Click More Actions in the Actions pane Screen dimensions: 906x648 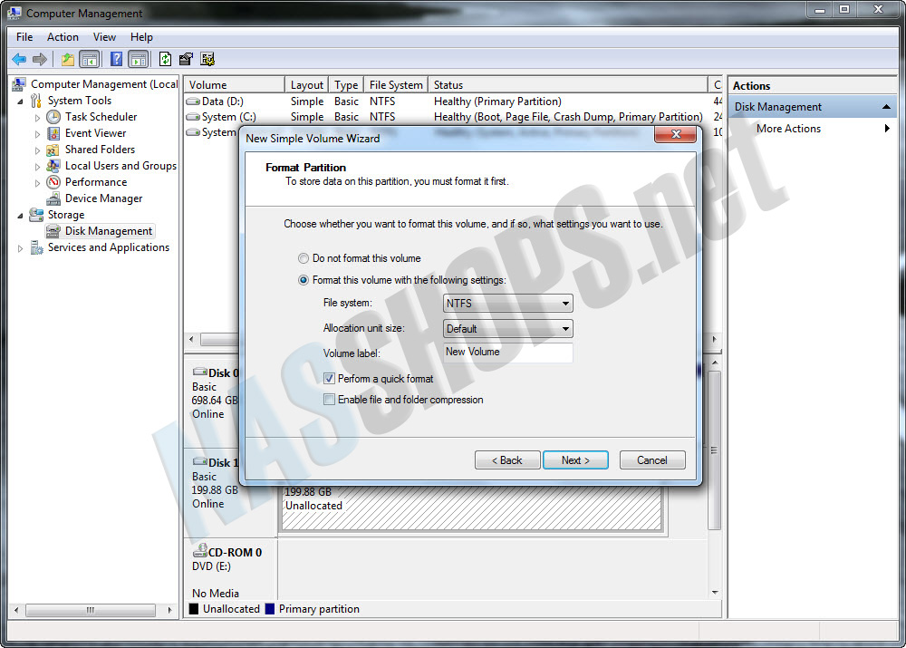pyautogui.click(x=789, y=129)
